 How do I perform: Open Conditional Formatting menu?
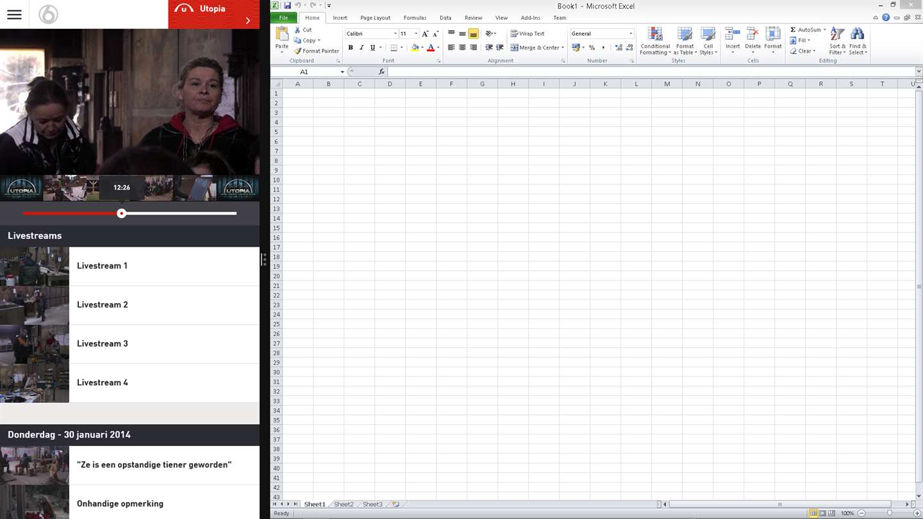655,41
